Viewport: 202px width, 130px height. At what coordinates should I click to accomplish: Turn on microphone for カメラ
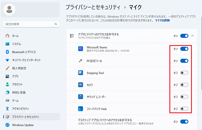click(184, 85)
